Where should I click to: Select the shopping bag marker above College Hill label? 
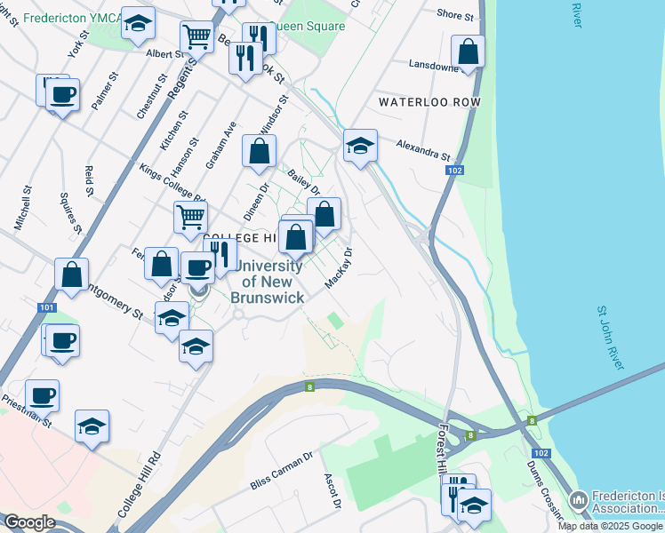pyautogui.click(x=295, y=238)
